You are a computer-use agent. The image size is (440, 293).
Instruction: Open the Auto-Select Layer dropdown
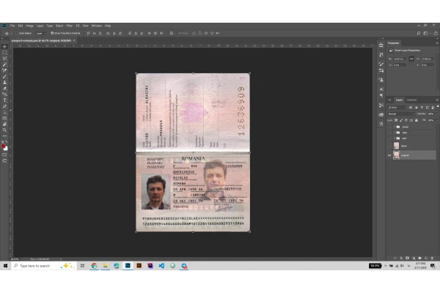41,33
